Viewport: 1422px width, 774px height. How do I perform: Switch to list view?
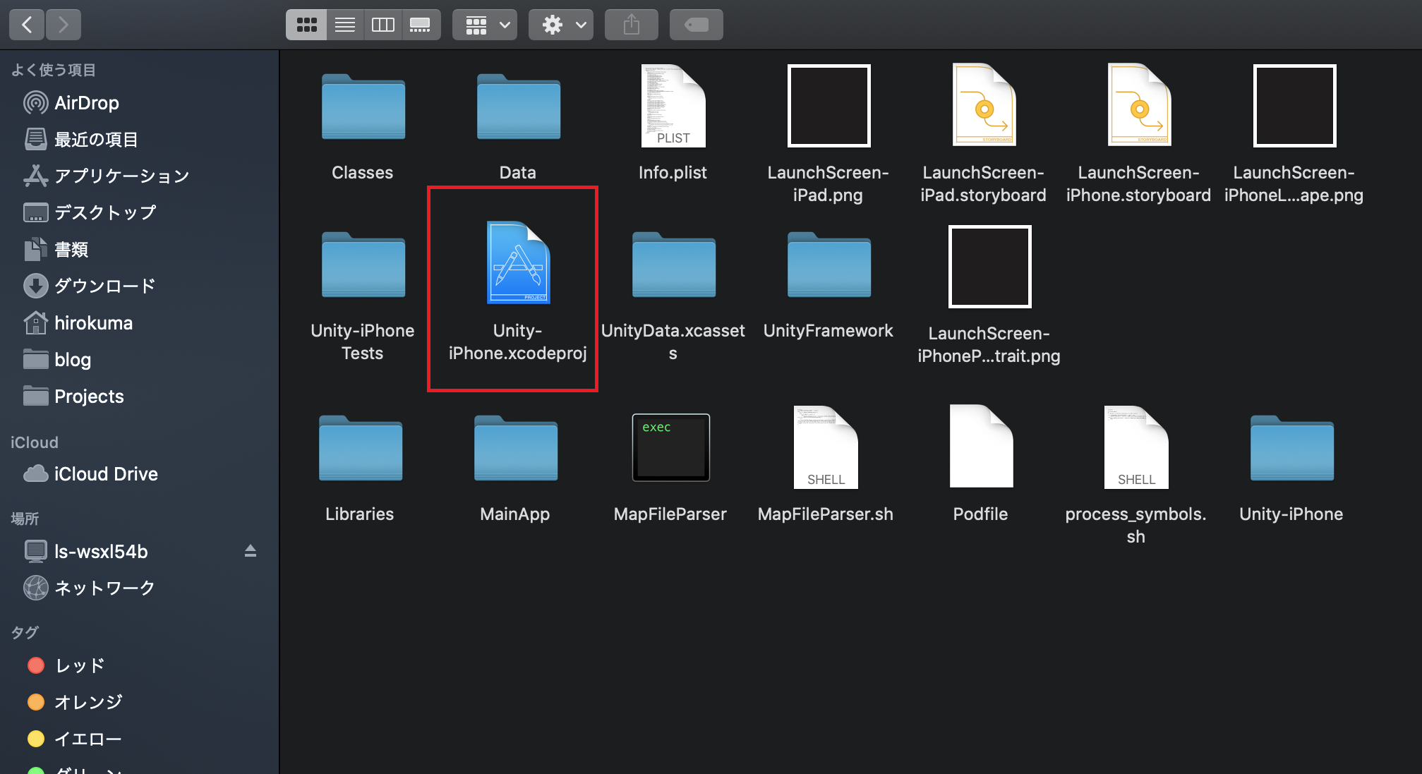(344, 24)
